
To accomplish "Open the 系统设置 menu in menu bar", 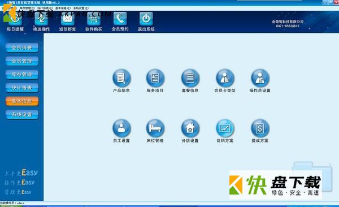I will click(81, 8).
